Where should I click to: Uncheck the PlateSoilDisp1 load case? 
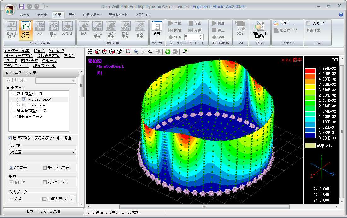tap(24, 100)
